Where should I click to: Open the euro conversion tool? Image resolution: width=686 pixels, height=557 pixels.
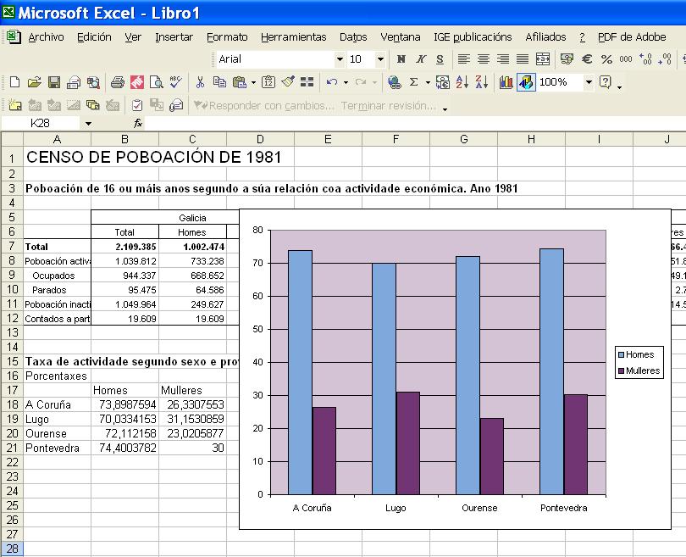coord(443,82)
